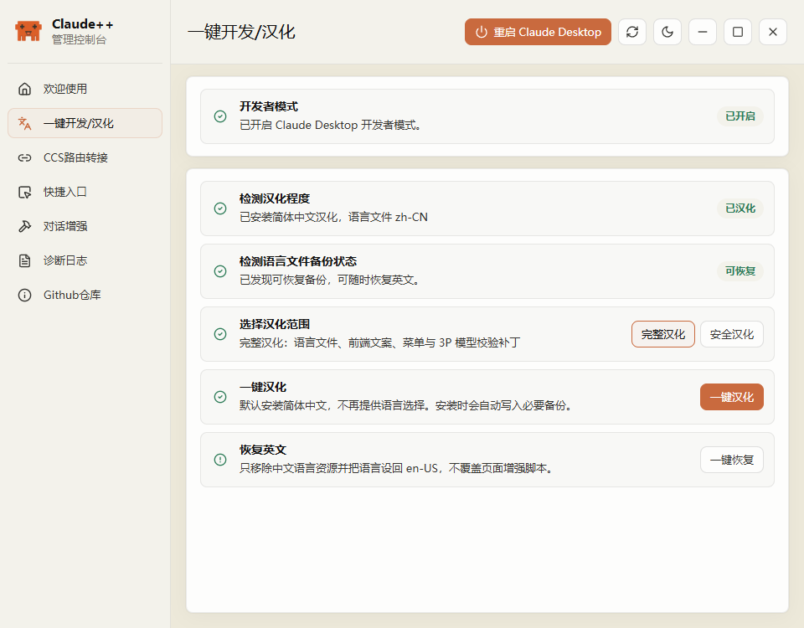Click the 恢复英文 heading text
The height and width of the screenshot is (628, 804).
click(262, 450)
